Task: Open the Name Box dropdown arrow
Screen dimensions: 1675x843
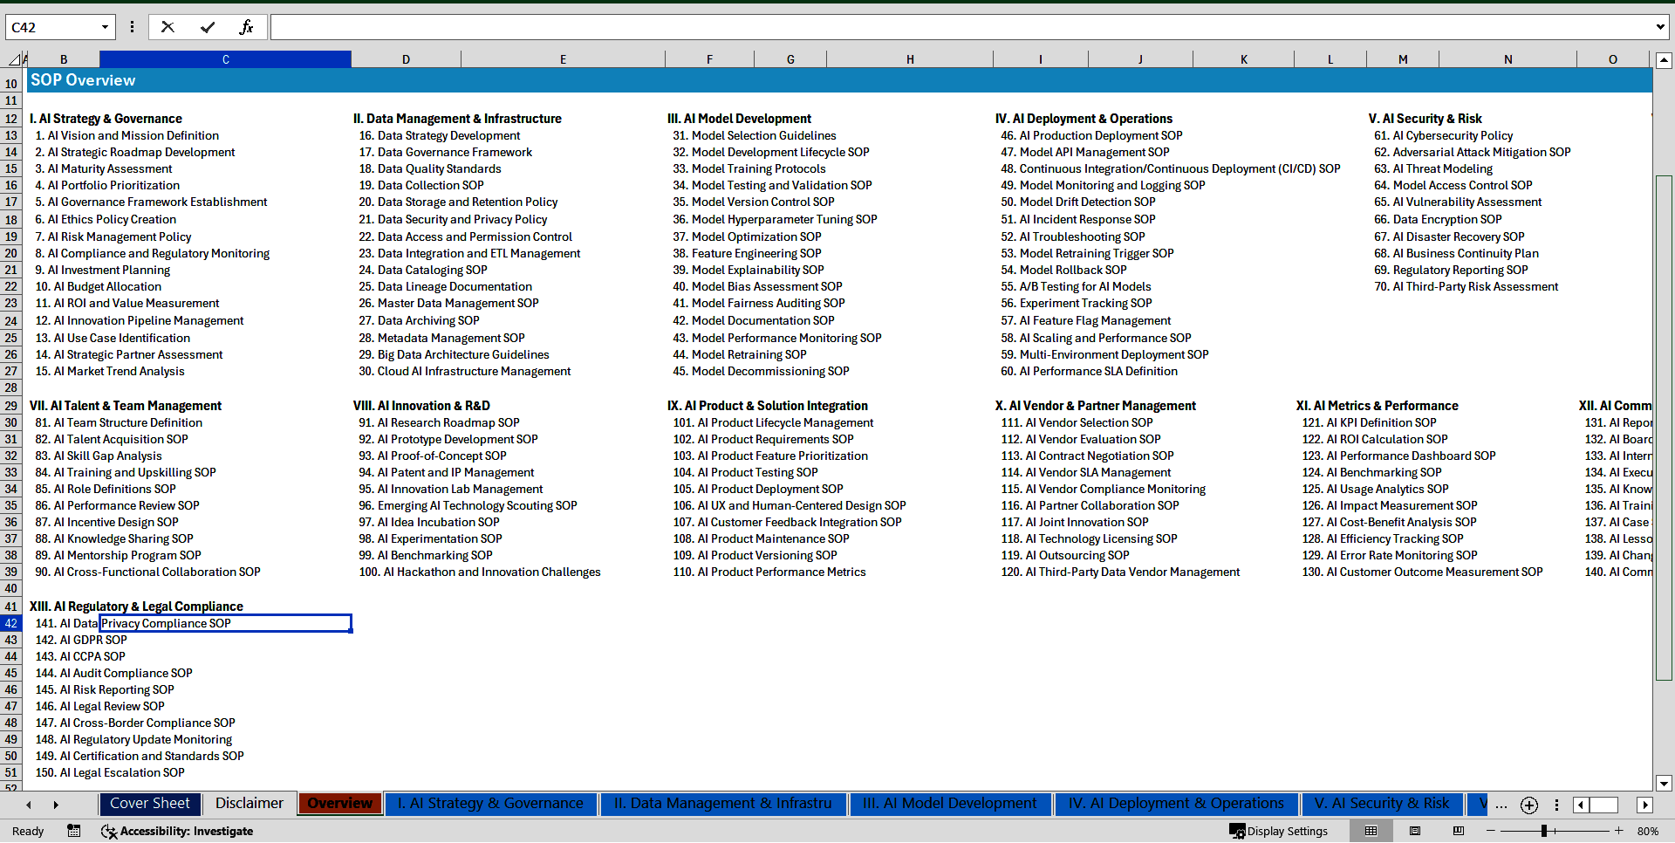Action: [x=105, y=27]
